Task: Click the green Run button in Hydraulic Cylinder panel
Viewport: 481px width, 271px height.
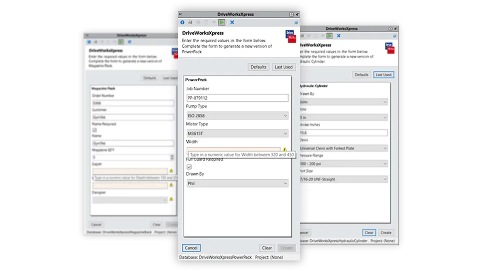Action: point(330,36)
